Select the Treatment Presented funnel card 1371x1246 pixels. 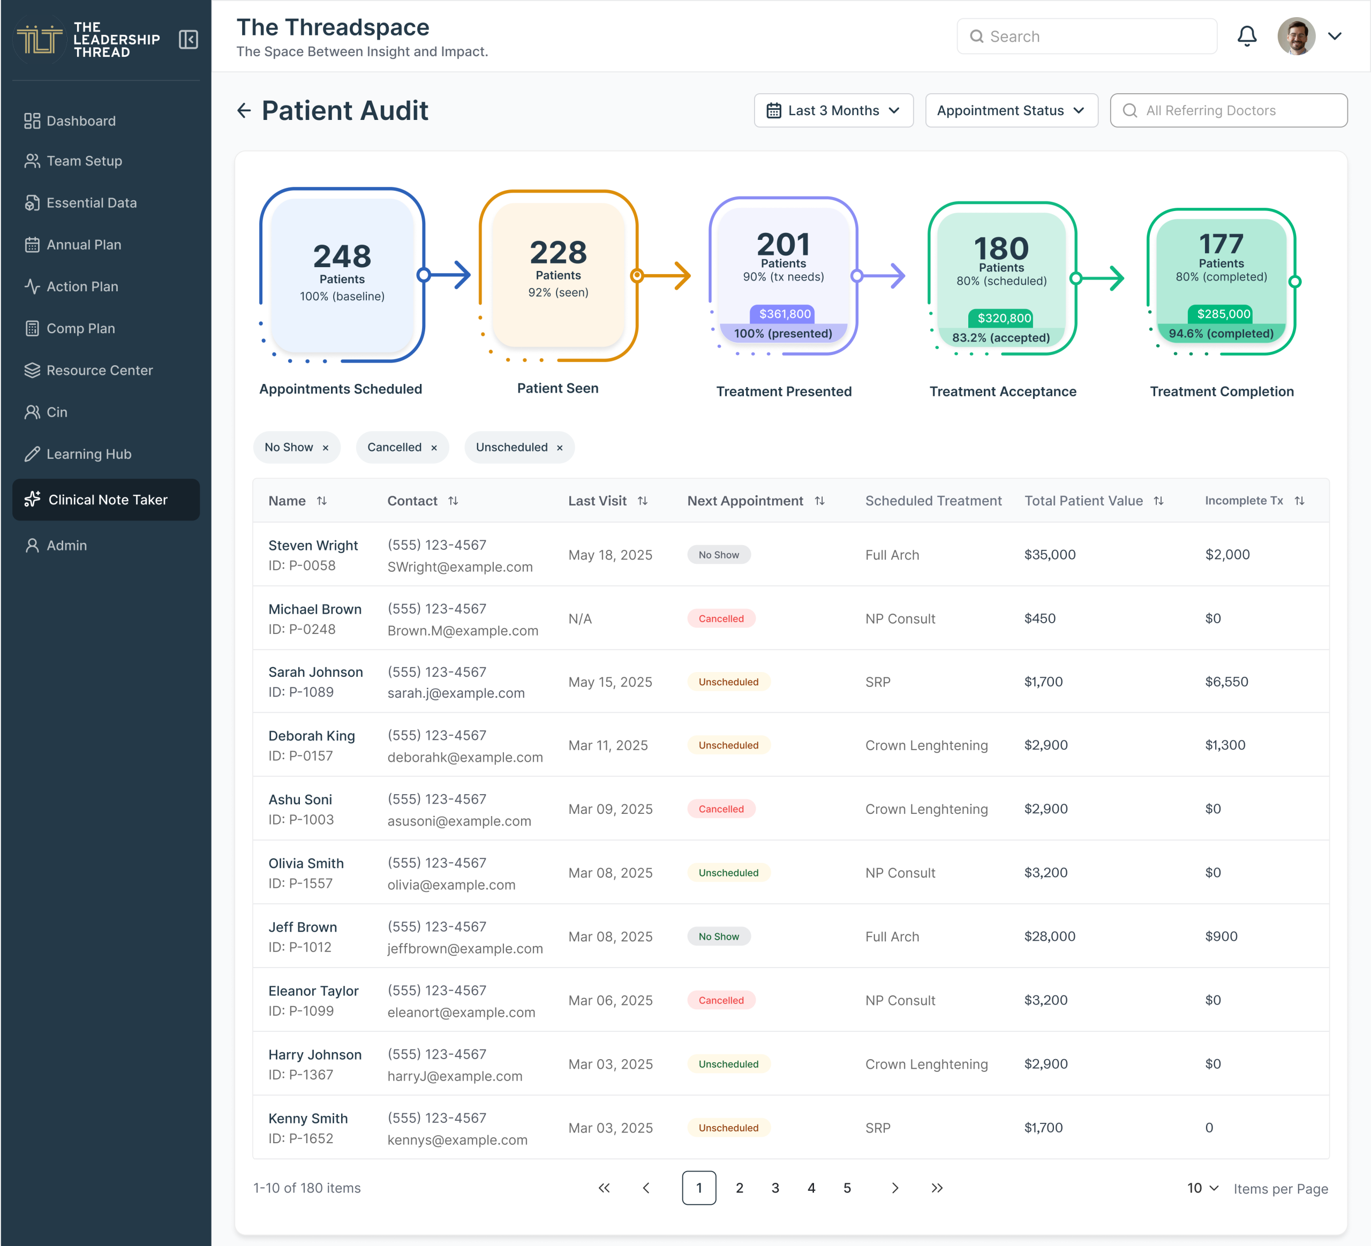click(784, 277)
